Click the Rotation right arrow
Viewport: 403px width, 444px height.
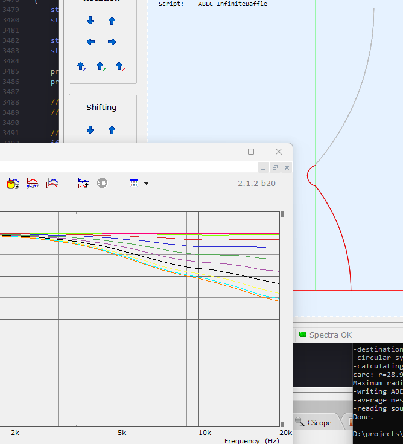point(112,42)
